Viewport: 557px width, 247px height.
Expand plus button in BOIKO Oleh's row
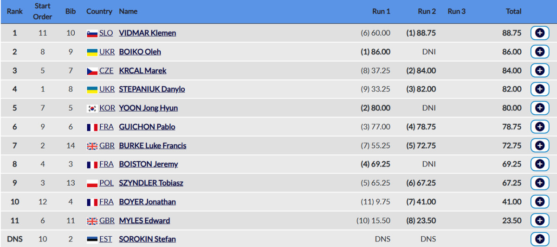click(539, 52)
